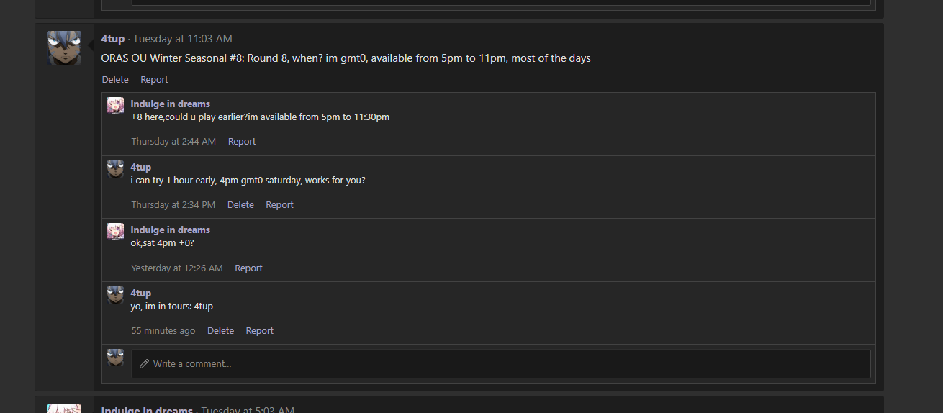Click 4tup avatar beside the 4pm gmt0 comment
Image resolution: width=943 pixels, height=413 pixels.
click(115, 169)
